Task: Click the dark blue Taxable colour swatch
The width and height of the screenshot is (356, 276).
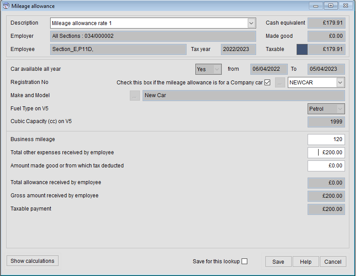Action: tap(302, 49)
